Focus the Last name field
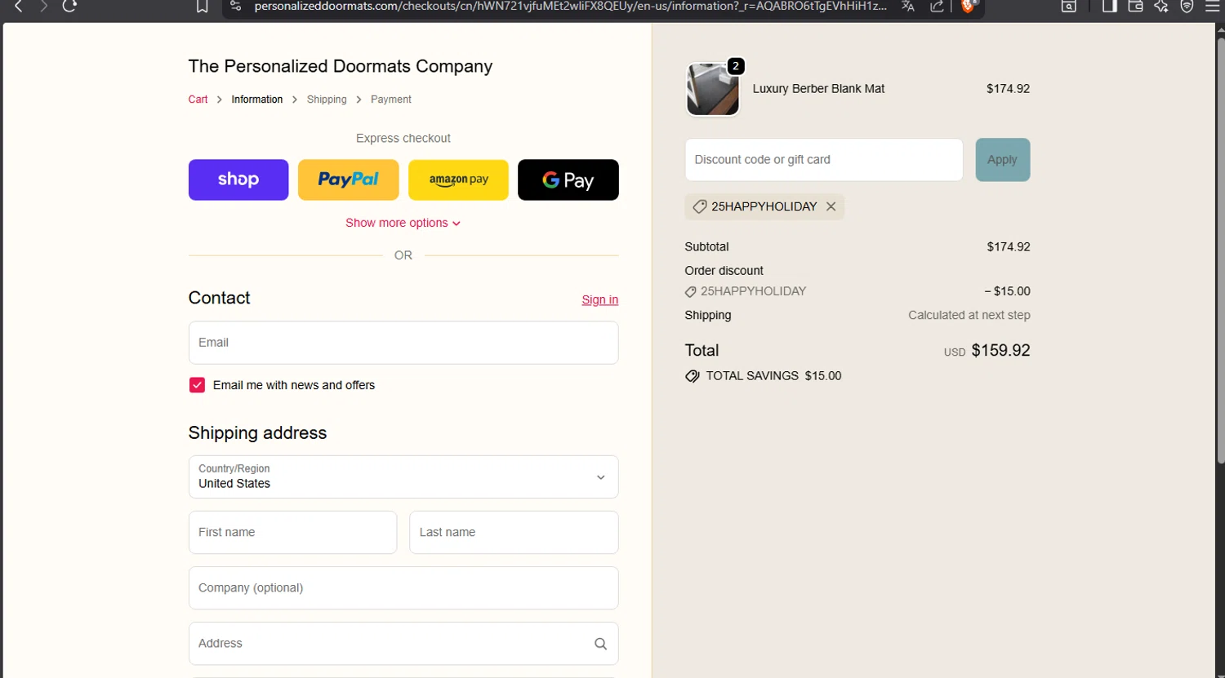 point(514,532)
